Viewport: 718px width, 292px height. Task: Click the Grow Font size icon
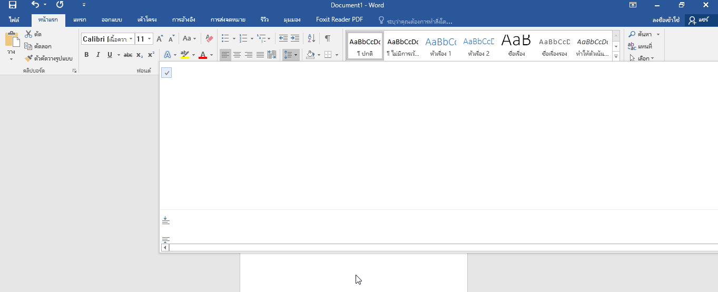160,38
